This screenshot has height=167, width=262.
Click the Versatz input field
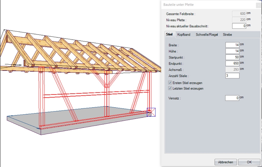pyautogui.click(x=232, y=98)
